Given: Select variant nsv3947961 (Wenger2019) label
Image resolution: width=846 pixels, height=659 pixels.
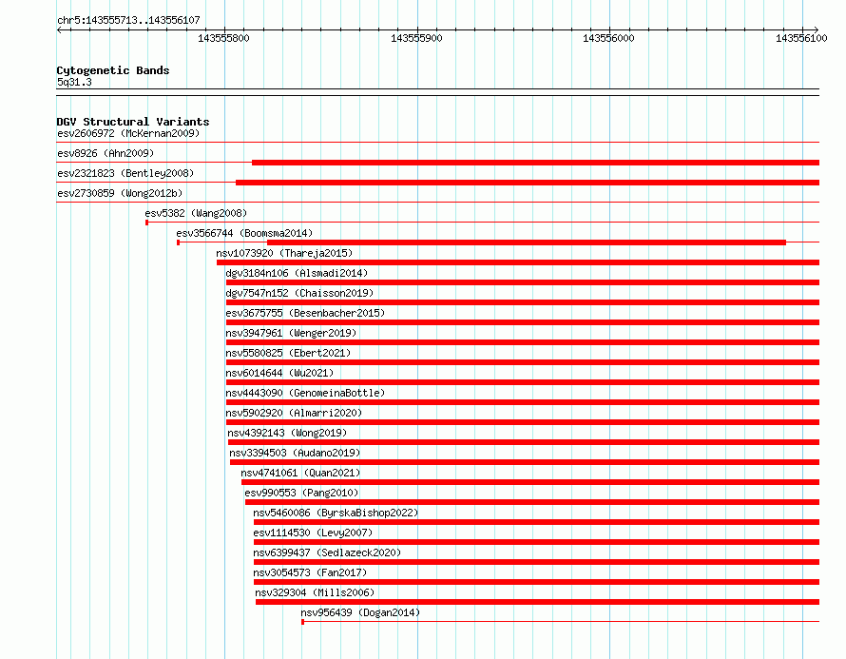Looking at the screenshot, I should (292, 333).
